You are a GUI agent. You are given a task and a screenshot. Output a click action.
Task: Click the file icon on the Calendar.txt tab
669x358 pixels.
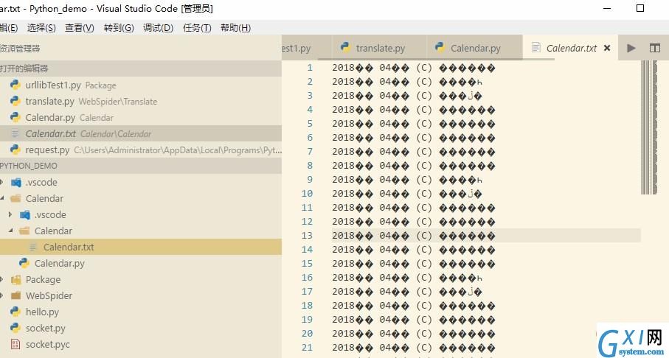pyautogui.click(x=536, y=48)
